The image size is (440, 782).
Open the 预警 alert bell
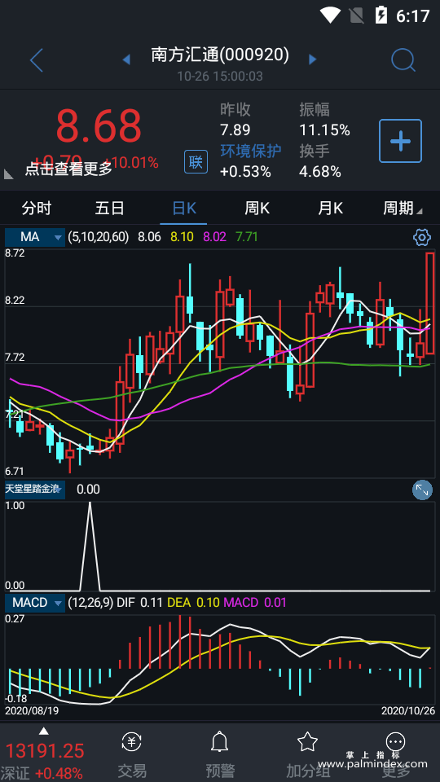(219, 743)
